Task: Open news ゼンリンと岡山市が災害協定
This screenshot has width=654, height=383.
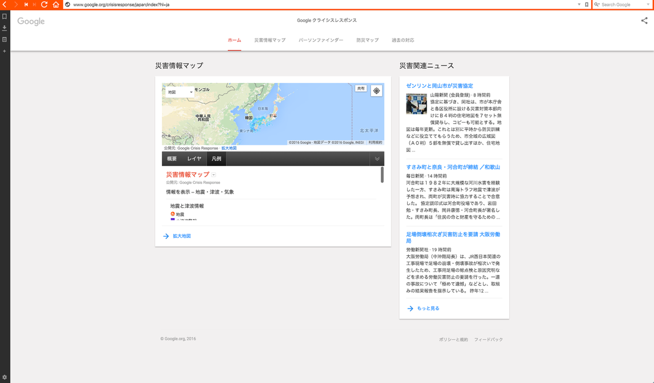Action: tap(439, 86)
